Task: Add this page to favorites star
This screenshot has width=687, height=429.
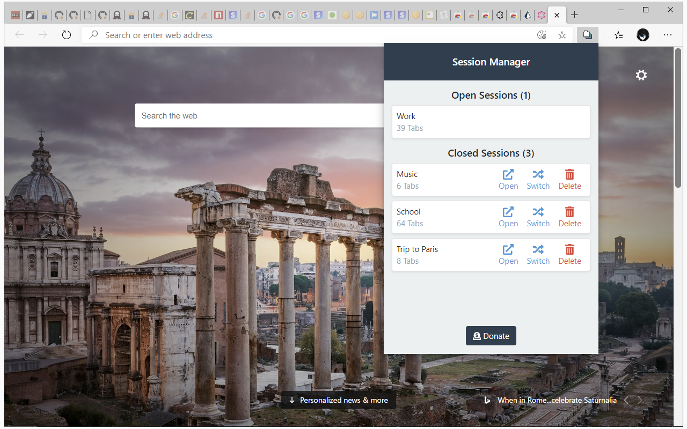Action: coord(562,35)
